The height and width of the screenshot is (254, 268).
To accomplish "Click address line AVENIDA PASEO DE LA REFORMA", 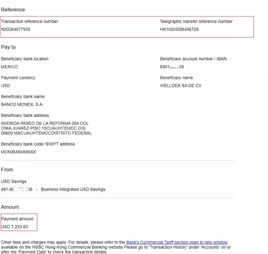I will [x=45, y=123].
